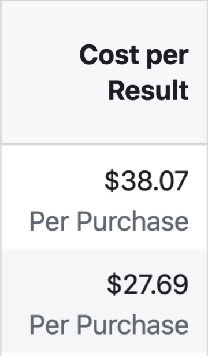Select the $38.07 cost value
This screenshot has width=208, height=356.
coord(147,181)
